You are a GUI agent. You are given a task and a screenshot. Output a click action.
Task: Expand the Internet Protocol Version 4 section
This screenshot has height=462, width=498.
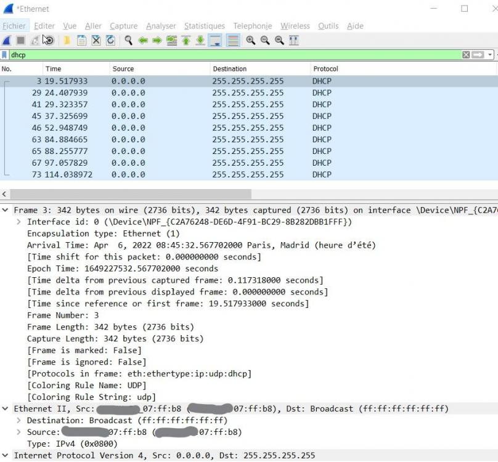(6, 455)
